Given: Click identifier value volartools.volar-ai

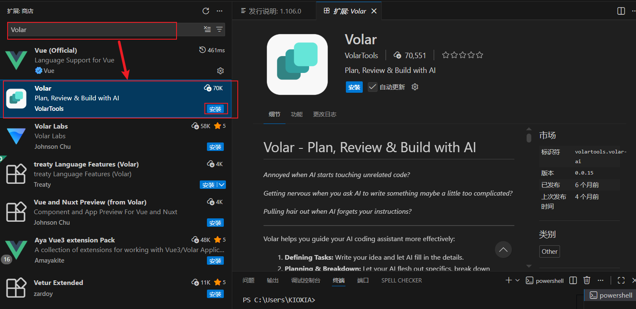Looking at the screenshot, I should click(601, 156).
